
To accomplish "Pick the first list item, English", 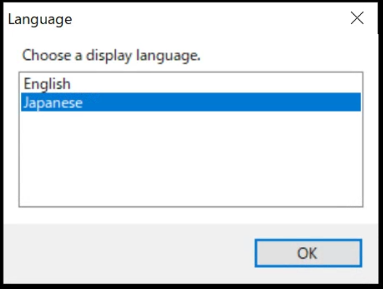I will click(x=48, y=84).
